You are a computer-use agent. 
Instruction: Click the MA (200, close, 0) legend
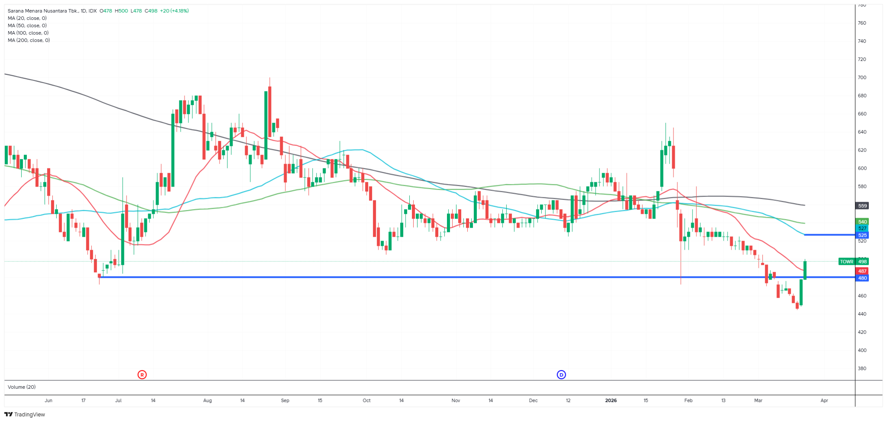pos(29,40)
